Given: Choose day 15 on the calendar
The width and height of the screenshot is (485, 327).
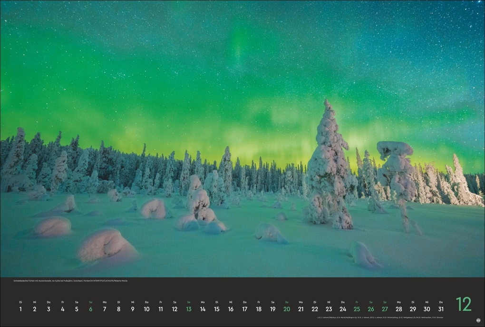Looking at the screenshot, I should point(217,309).
